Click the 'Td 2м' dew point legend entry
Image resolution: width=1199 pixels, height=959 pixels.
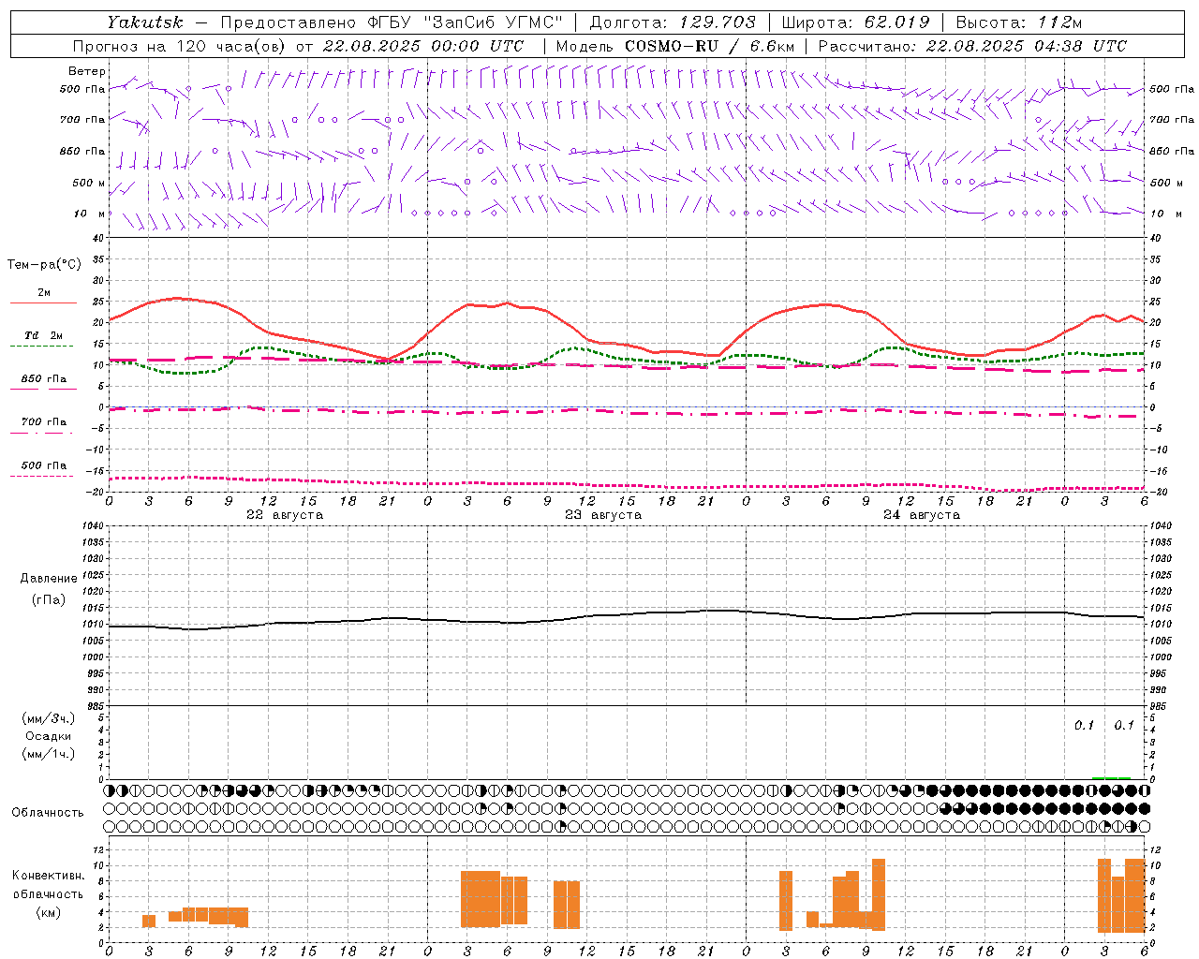43,335
